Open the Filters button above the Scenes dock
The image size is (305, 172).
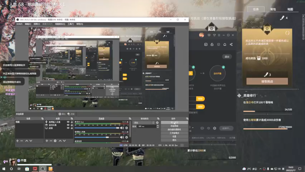click(71, 114)
